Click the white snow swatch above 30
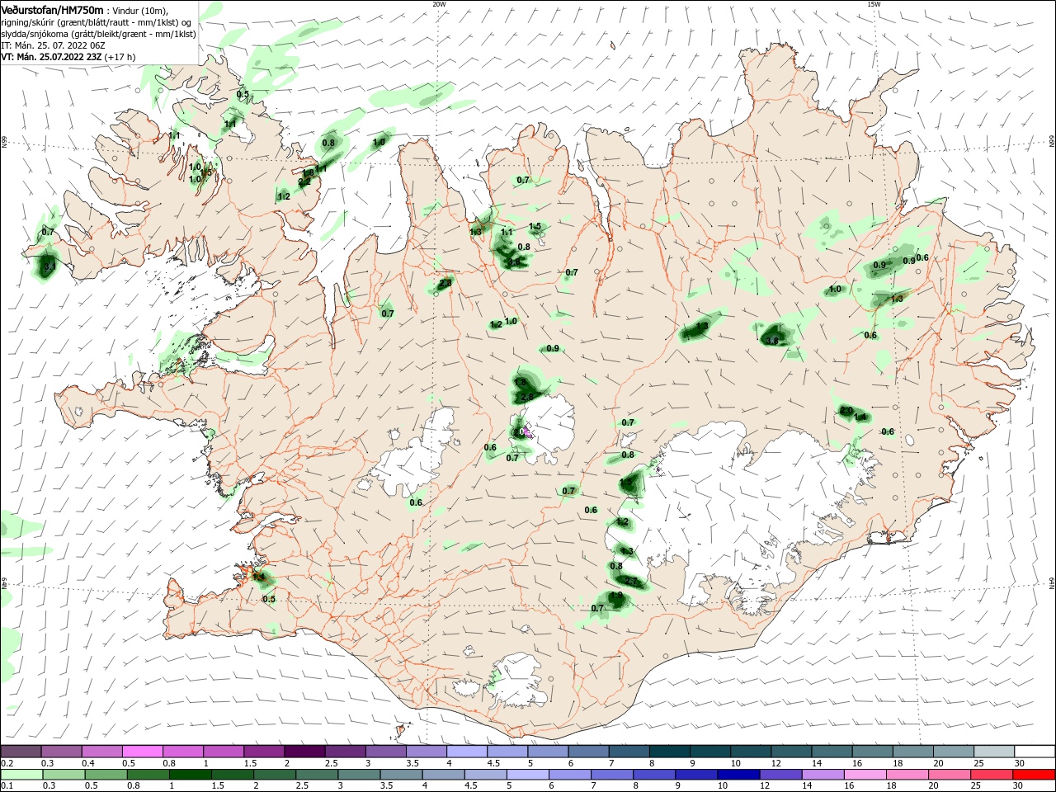This screenshot has width=1056, height=792. (1035, 752)
